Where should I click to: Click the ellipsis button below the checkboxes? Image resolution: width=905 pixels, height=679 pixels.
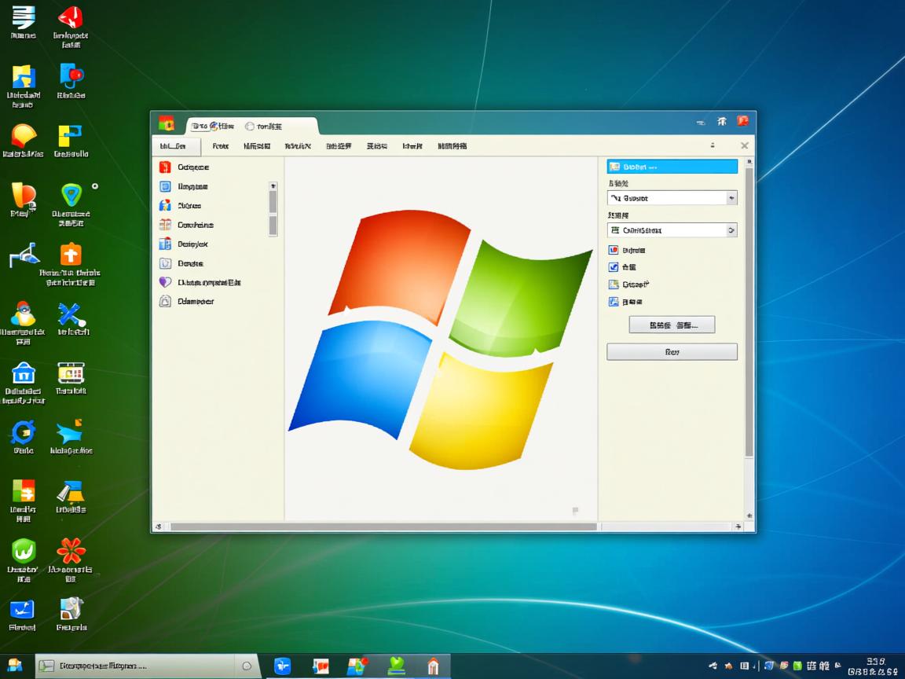click(672, 325)
